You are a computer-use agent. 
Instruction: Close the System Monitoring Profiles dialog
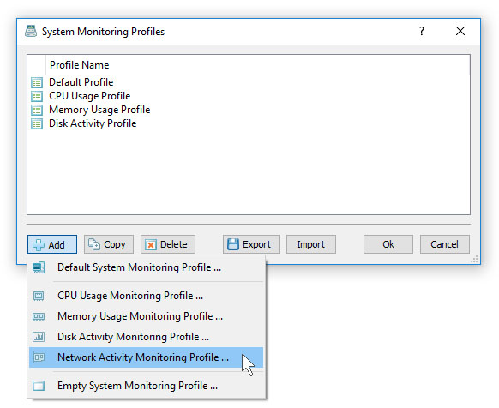tap(460, 31)
